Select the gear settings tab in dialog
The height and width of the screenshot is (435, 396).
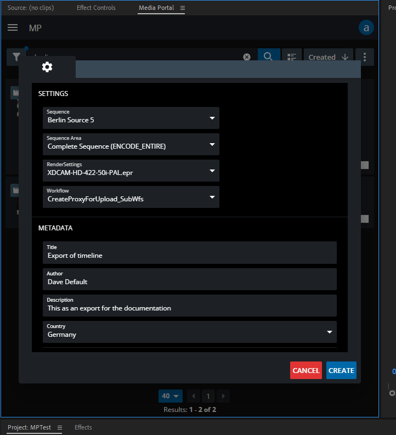pos(47,67)
